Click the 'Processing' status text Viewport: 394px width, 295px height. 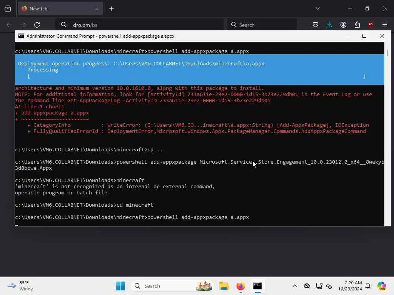coord(43,70)
